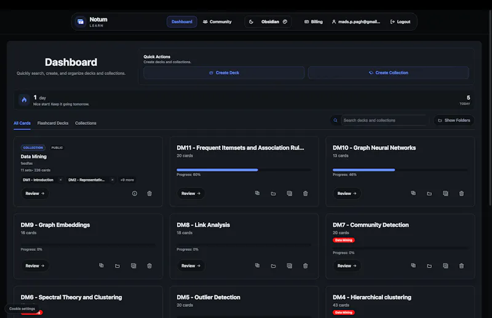Open the Billing page
This screenshot has width=492, height=318.
(313, 22)
